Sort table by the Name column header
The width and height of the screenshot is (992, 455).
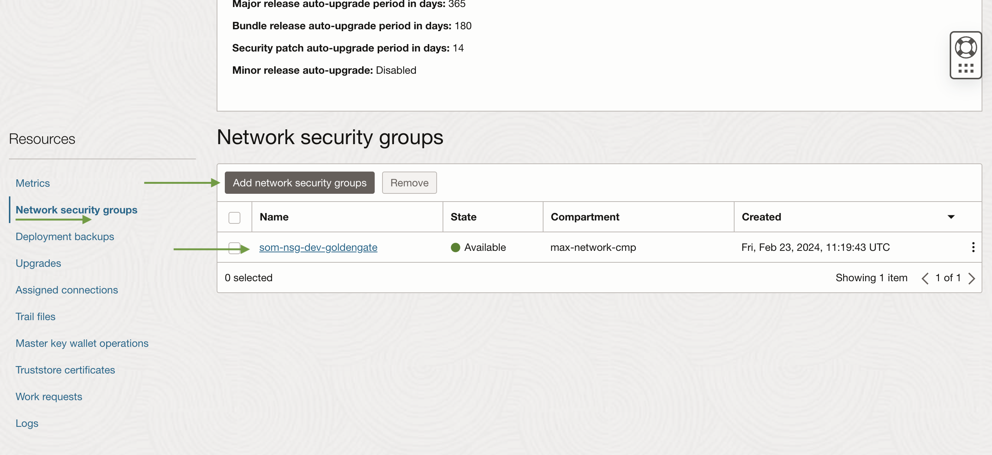tap(274, 217)
